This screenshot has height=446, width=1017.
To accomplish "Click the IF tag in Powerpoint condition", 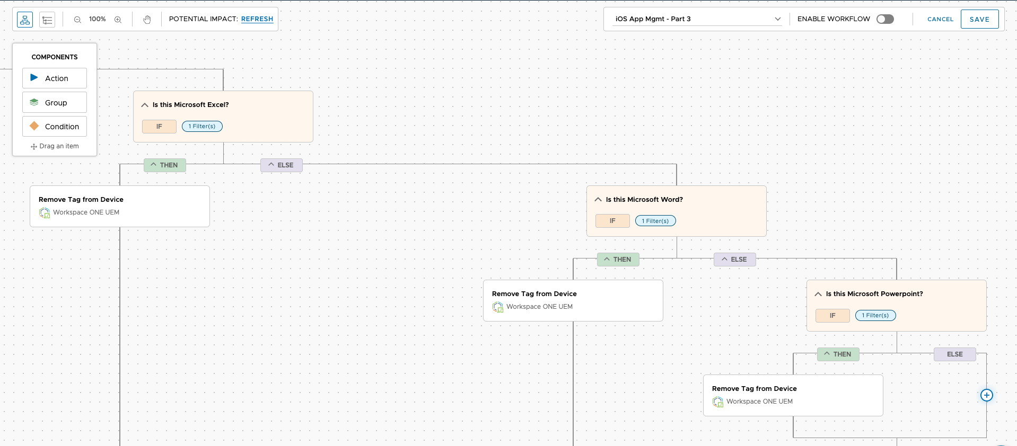I will tap(832, 316).
